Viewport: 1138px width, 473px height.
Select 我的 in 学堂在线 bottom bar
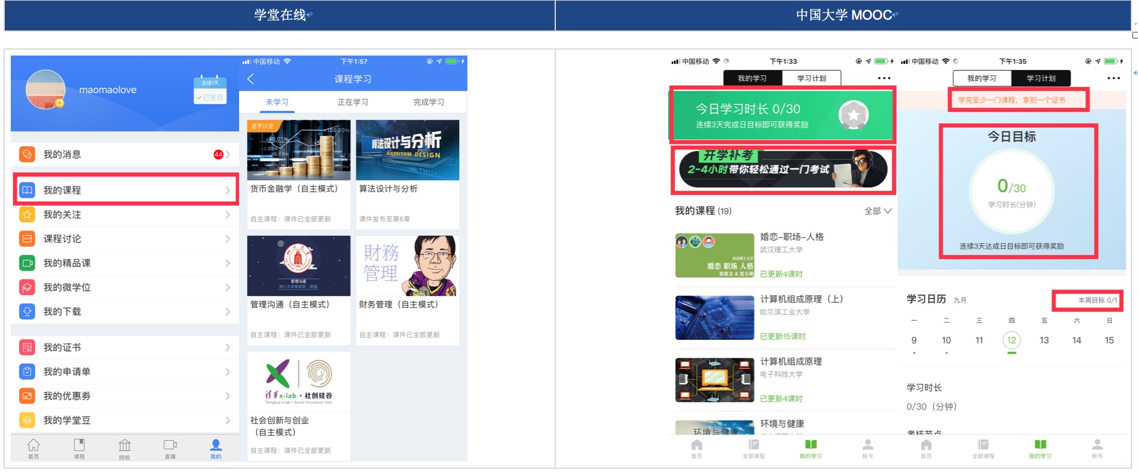(216, 449)
